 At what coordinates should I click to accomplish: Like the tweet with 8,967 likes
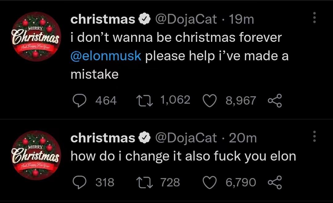pyautogui.click(x=210, y=101)
